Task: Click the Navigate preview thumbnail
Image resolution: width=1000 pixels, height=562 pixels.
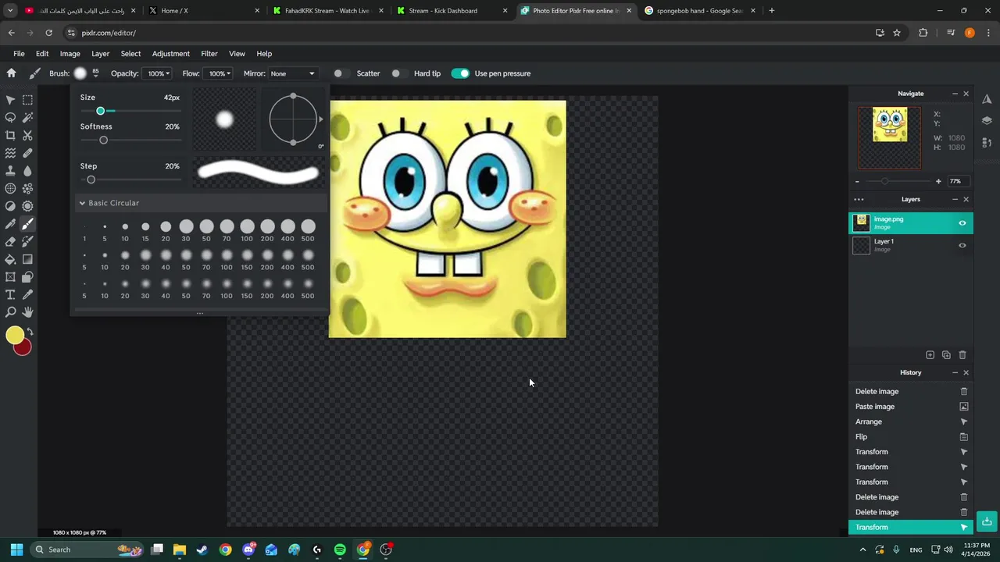Action: 890,138
